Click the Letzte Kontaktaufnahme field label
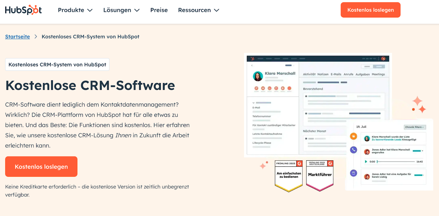This screenshot has width=439, height=216. click(x=267, y=134)
